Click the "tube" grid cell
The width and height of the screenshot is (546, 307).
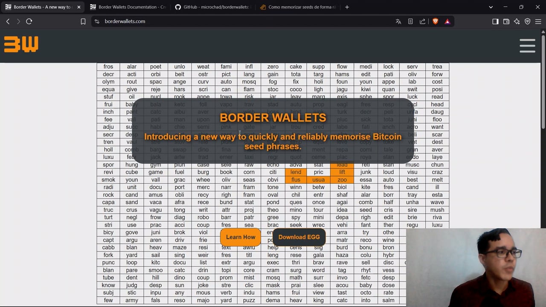click(x=108, y=278)
